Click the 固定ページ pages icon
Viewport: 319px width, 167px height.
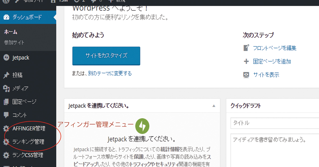7,102
